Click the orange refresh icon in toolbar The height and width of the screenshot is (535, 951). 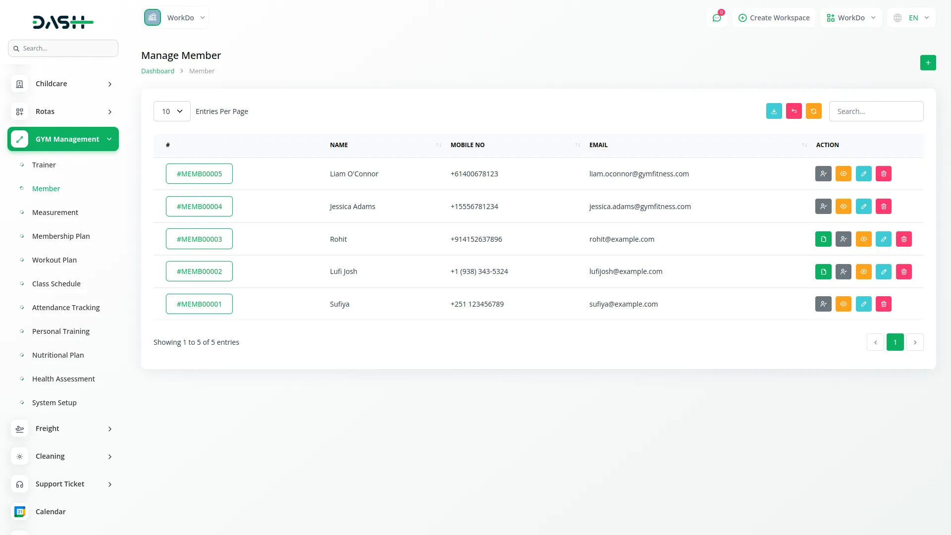click(x=813, y=111)
